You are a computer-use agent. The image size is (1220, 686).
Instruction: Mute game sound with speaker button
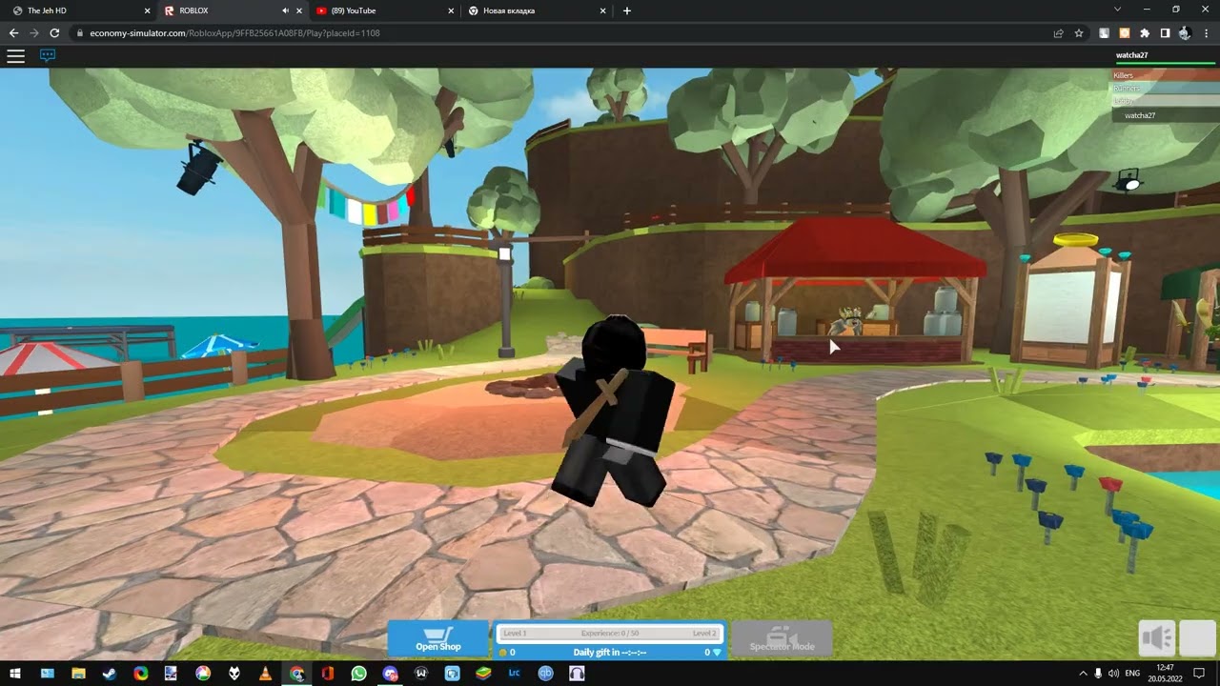(x=1157, y=638)
